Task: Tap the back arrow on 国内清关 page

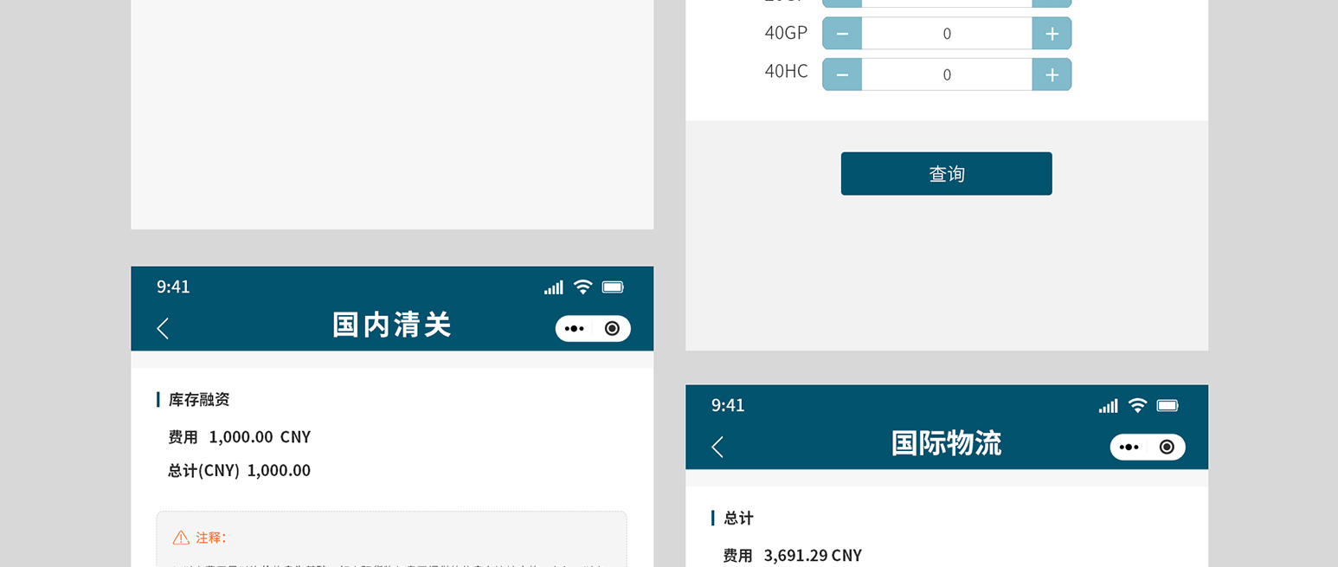Action: click(163, 328)
